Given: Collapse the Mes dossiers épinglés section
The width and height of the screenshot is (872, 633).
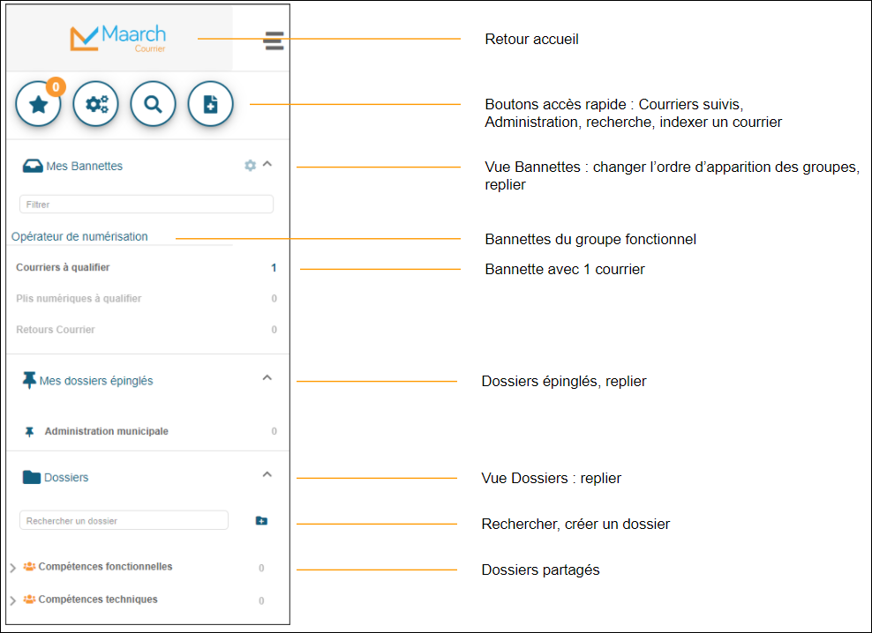Looking at the screenshot, I should tap(267, 378).
